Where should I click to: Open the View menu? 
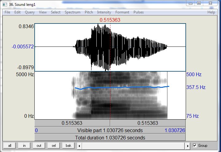[x=43, y=12]
